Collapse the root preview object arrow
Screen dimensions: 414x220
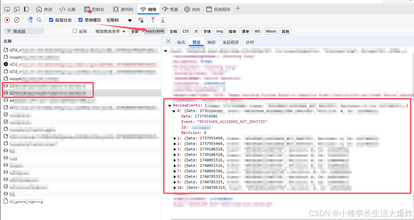(x=166, y=51)
